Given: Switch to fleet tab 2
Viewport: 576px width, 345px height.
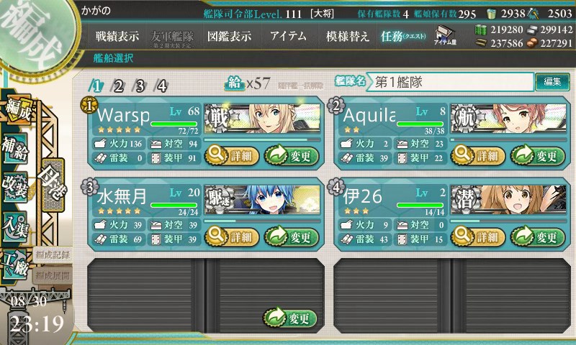Looking at the screenshot, I should coord(118,86).
